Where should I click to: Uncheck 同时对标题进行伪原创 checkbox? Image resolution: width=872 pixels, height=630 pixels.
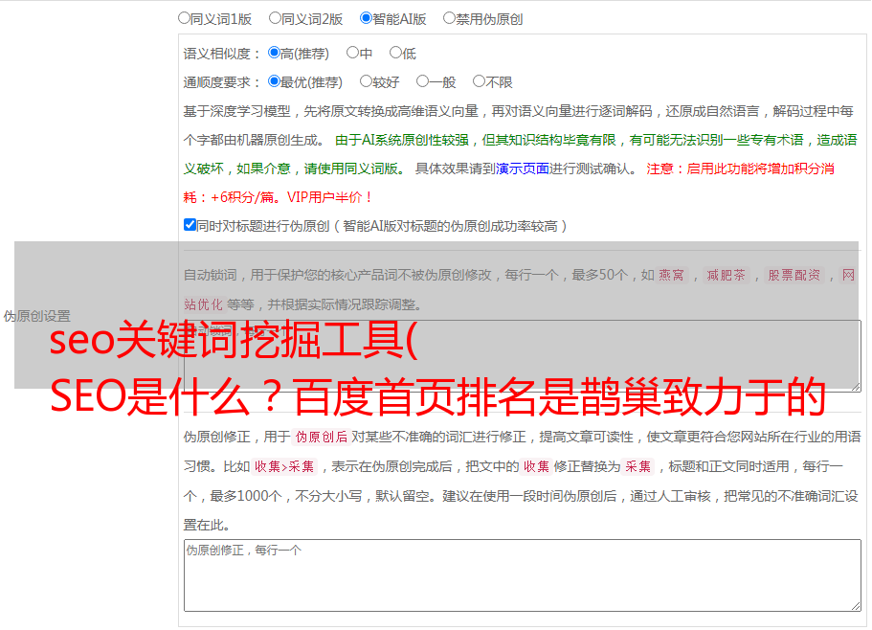point(190,225)
